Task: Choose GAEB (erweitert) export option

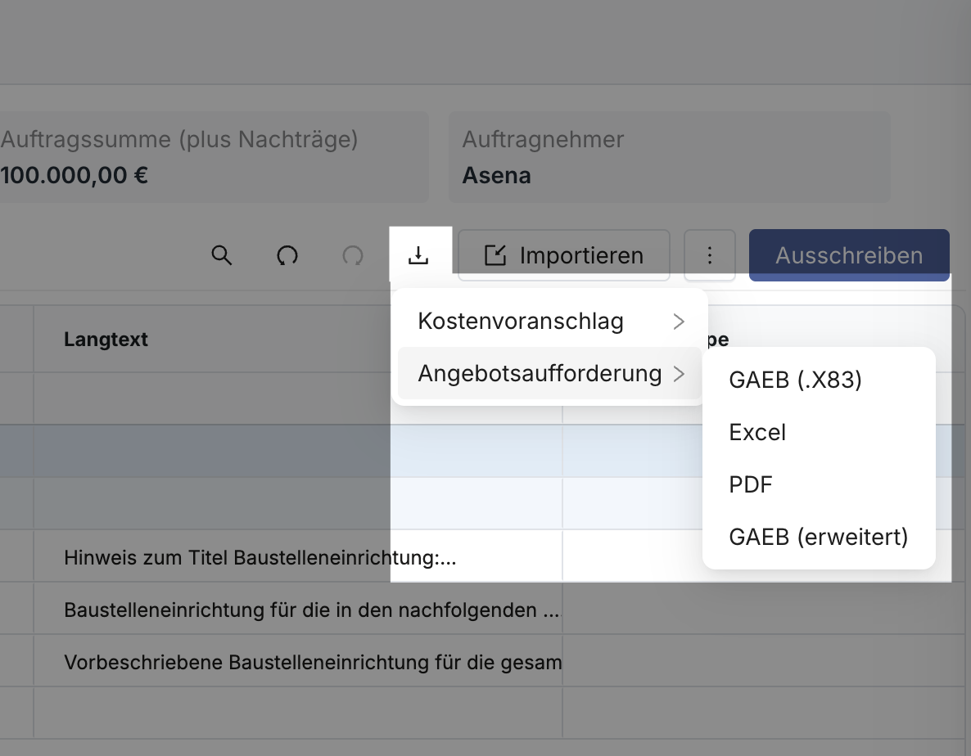Action: (x=819, y=538)
